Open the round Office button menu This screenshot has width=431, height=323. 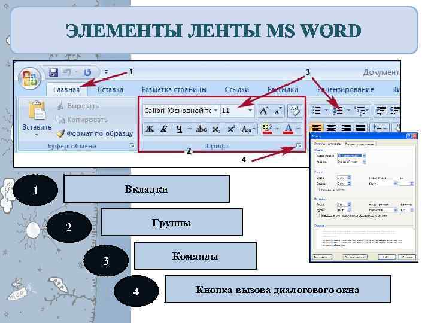(x=30, y=78)
